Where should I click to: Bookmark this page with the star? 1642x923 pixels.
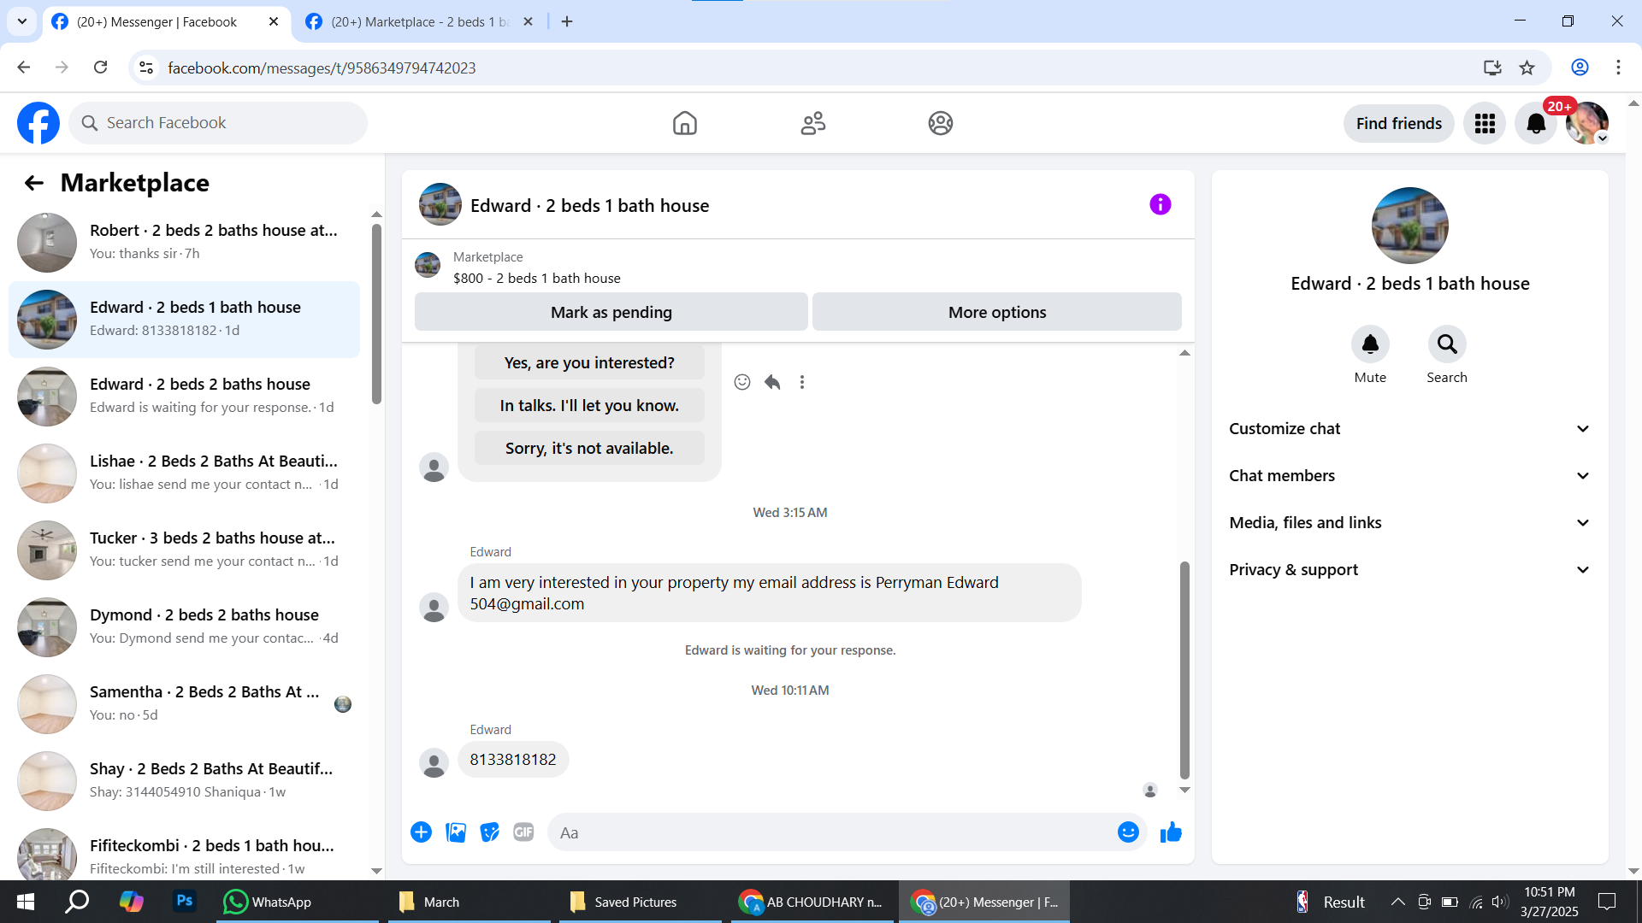(x=1527, y=68)
